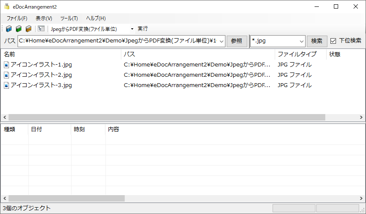
Task: Select the file name アイコンイラスト-1.jpg
Action: tap(41, 65)
